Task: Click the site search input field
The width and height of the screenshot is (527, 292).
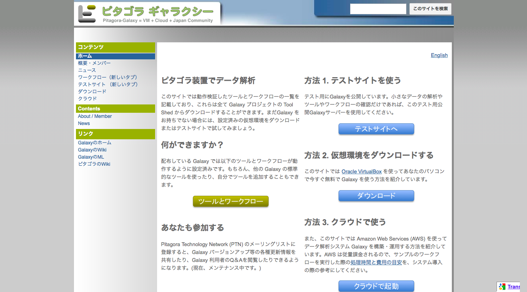Action: tap(378, 9)
